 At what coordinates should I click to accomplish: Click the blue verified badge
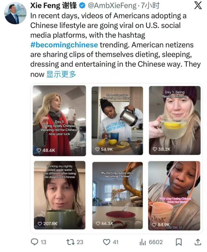tap(82, 6)
